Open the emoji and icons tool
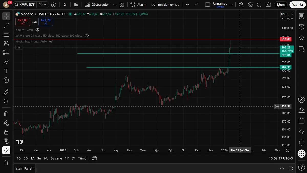Screen dimensions: 307x173 tap(6, 80)
